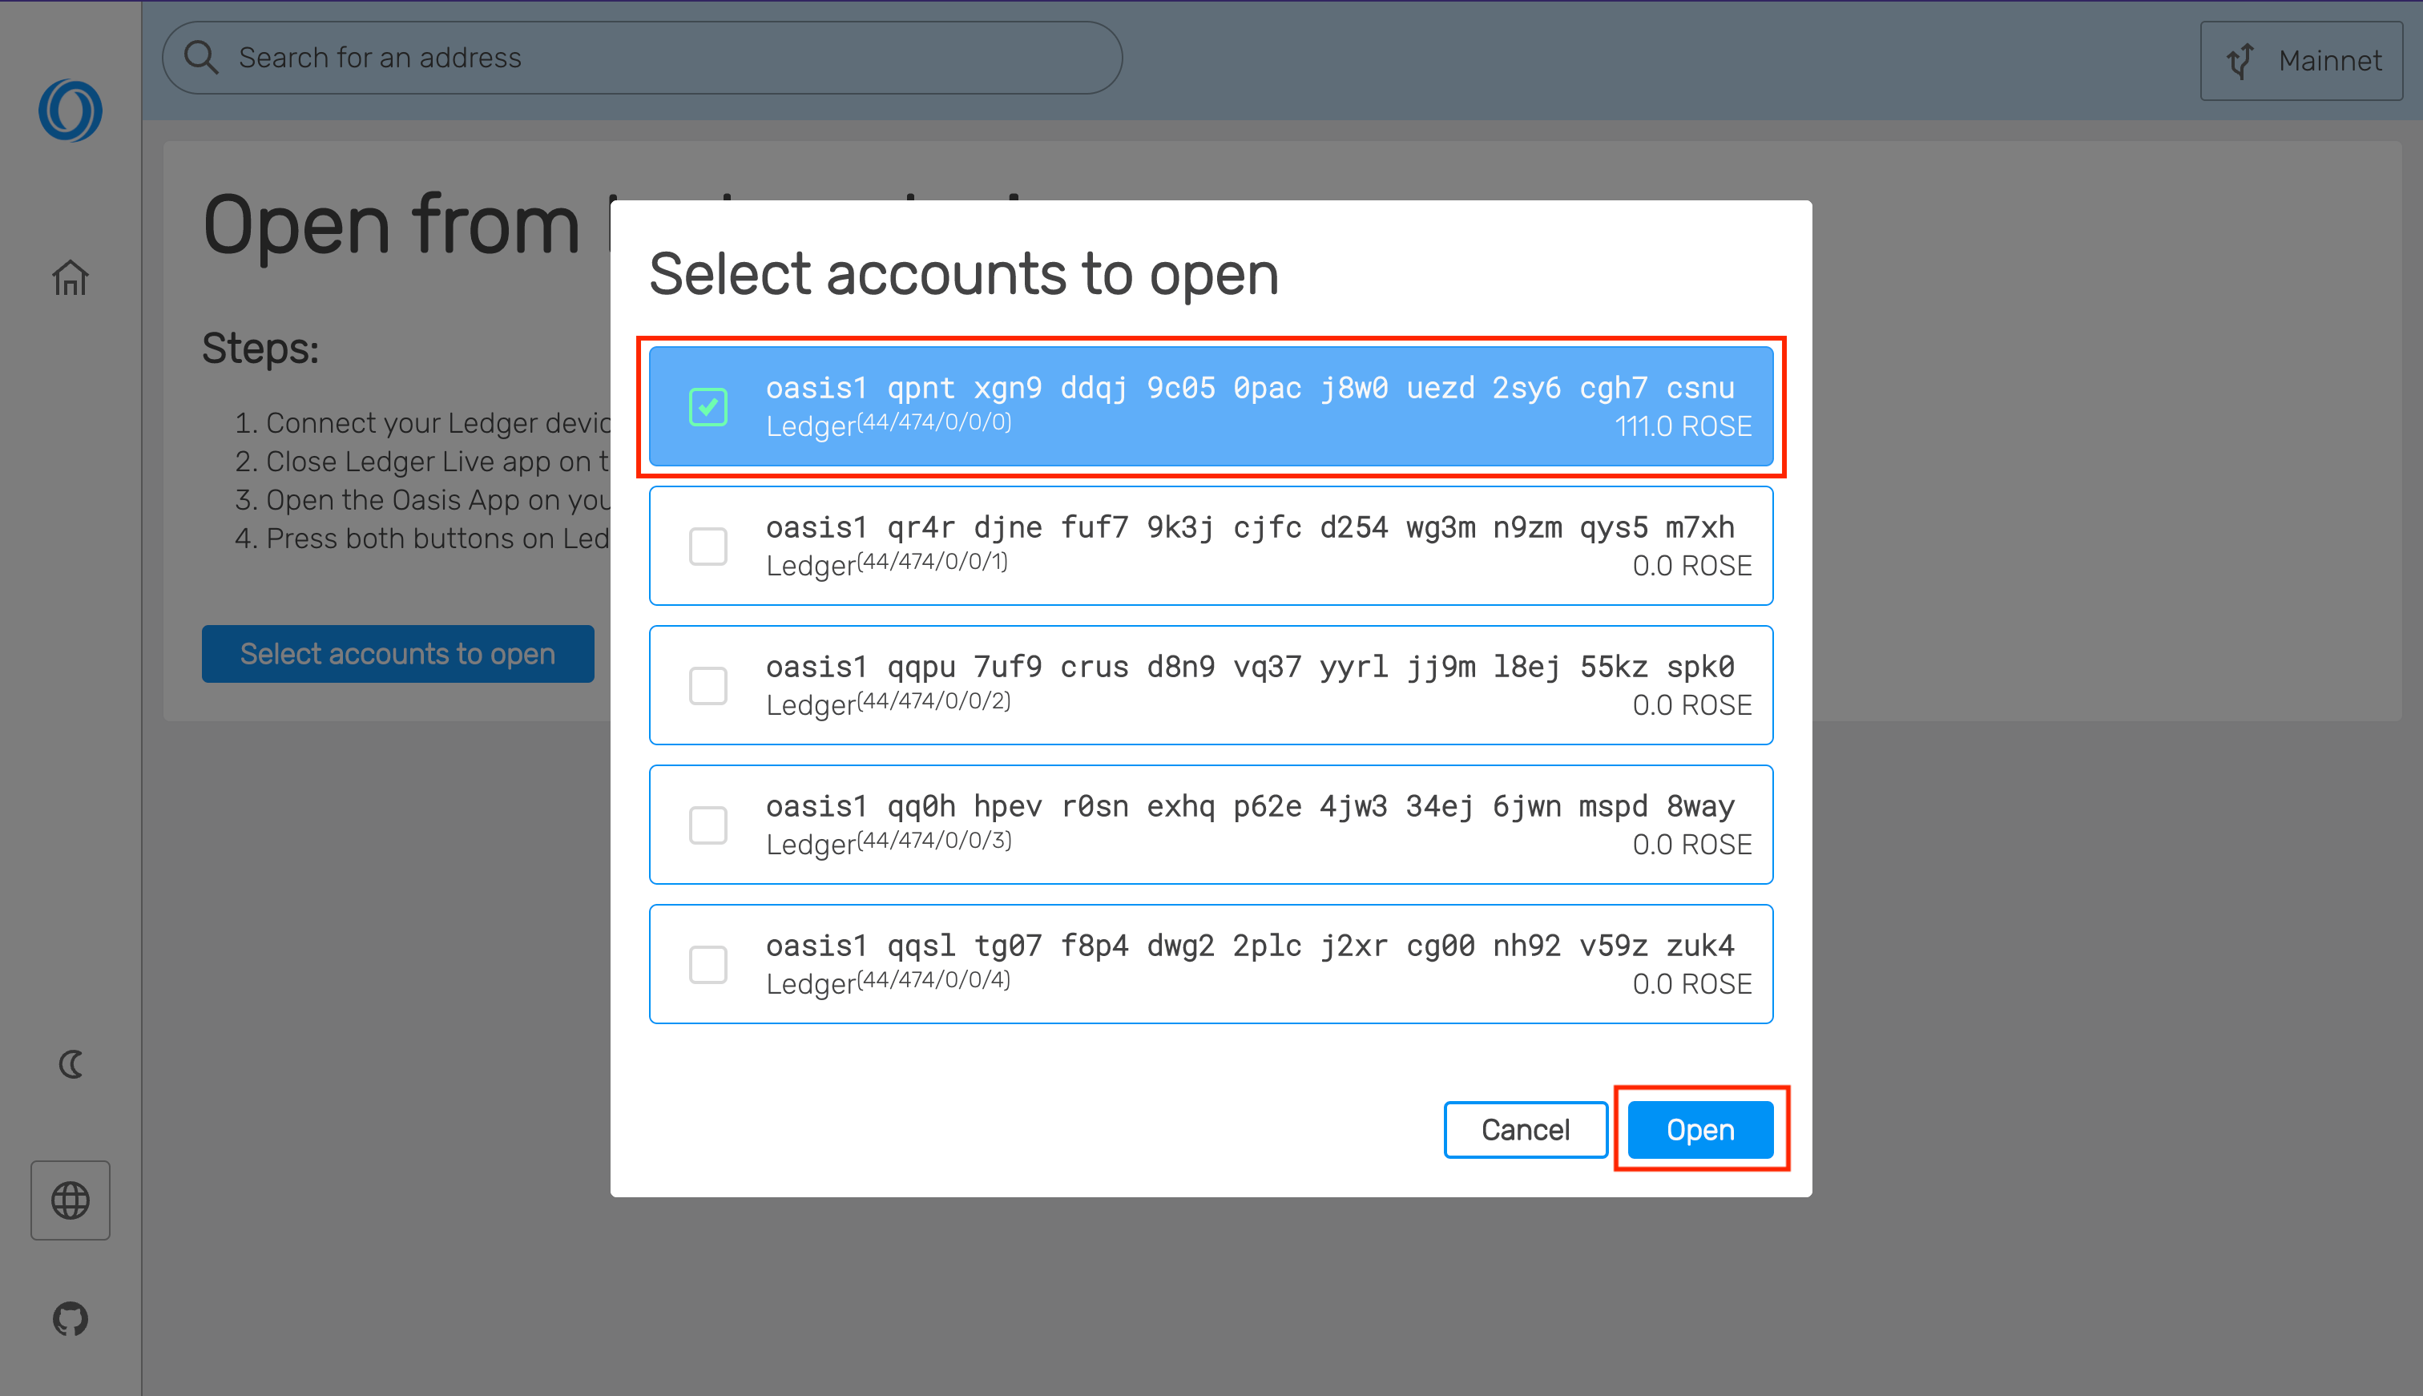
Task: Click the Select accounts to open heading
Action: [x=963, y=274]
